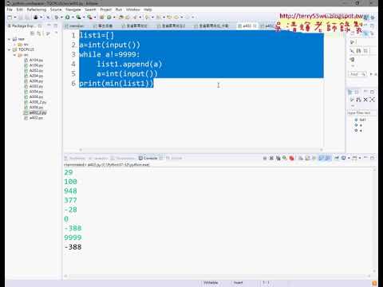Click the Debug toolbar icon
Image resolution: width=383 pixels, height=287 pixels.
point(57,18)
